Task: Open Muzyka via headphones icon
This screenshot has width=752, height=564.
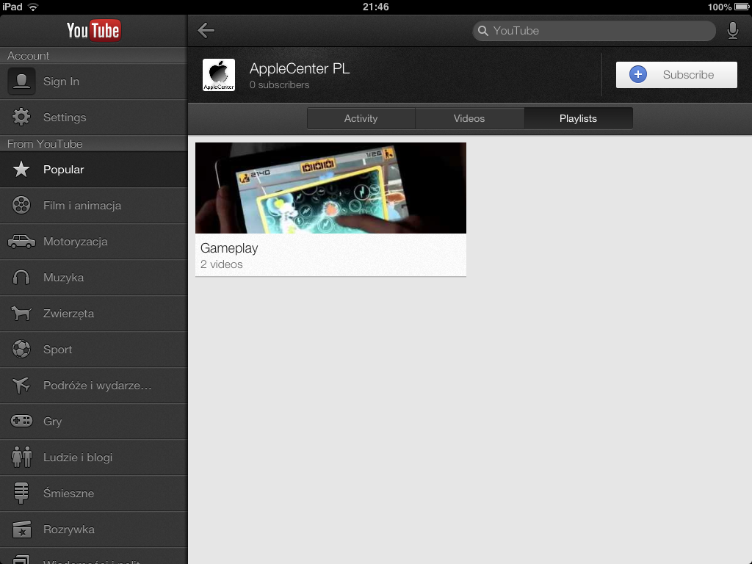Action: coord(21,278)
